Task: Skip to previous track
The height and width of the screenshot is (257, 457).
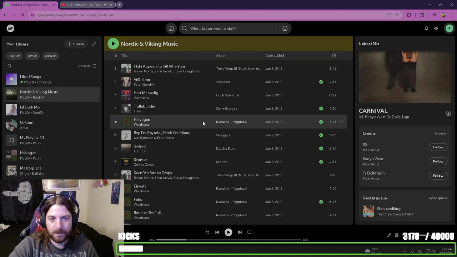Action: tap(217, 232)
